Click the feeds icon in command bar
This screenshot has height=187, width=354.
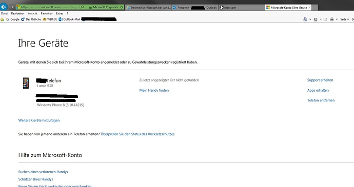316,19
